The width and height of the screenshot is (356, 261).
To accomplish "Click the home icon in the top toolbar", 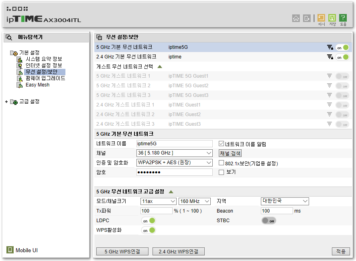I will tap(296, 18).
